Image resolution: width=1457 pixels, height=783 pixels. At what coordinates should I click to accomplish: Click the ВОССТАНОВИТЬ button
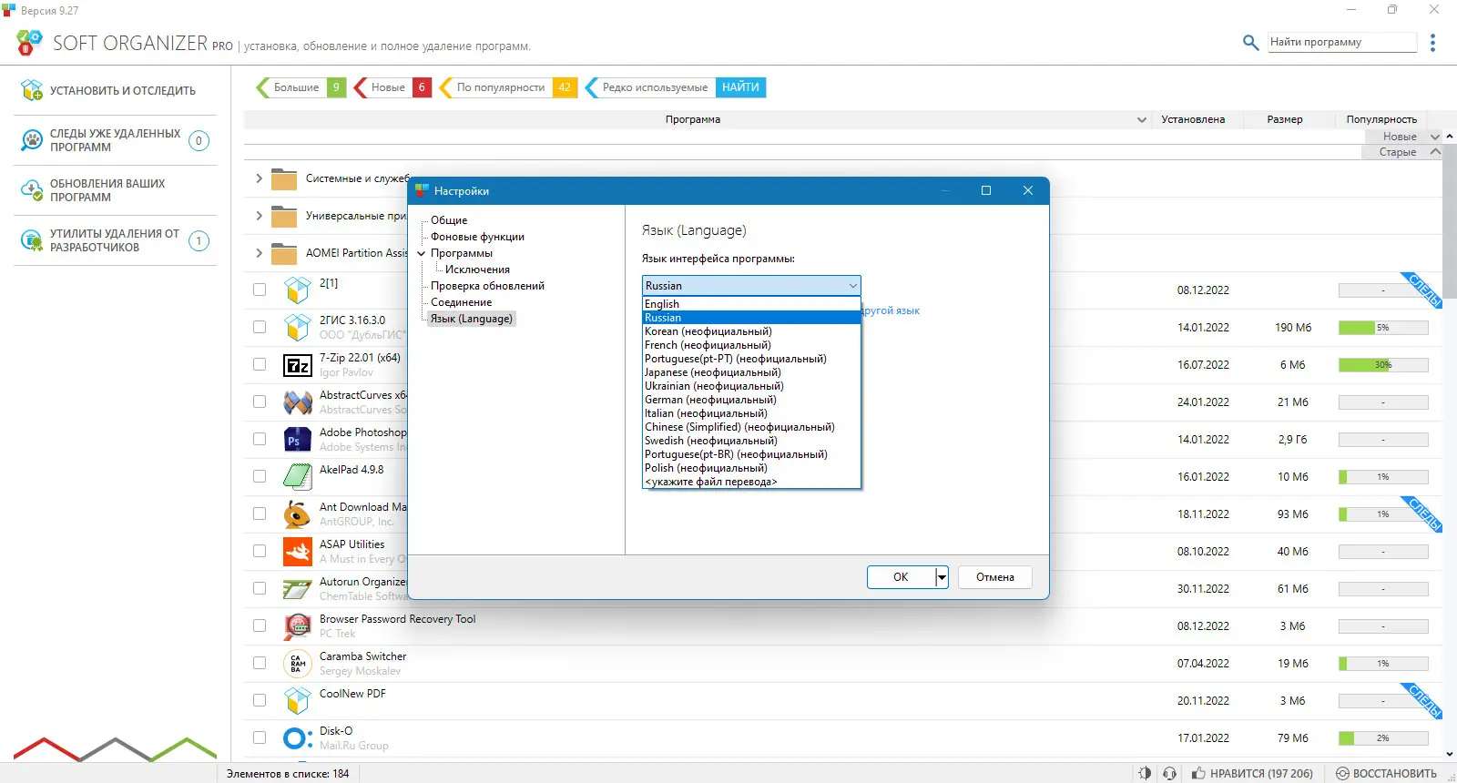coord(1386,773)
